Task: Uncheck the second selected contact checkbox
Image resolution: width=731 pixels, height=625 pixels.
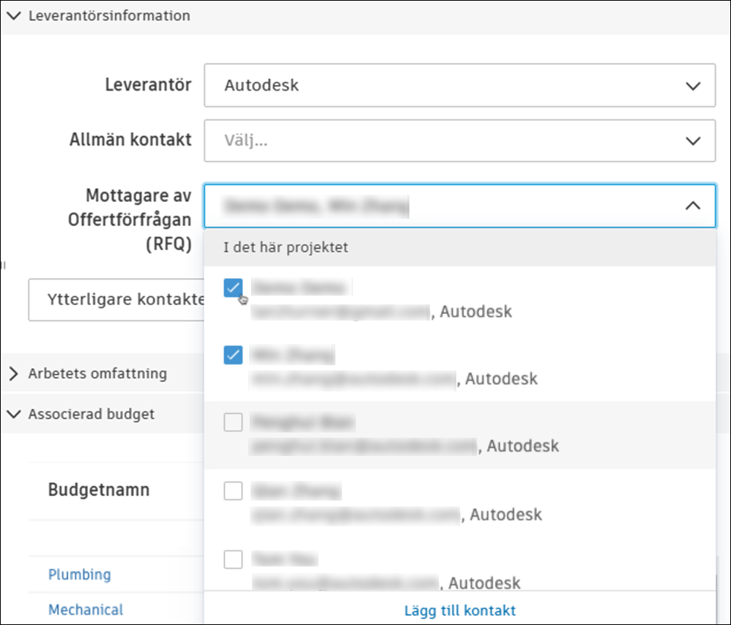Action: (x=233, y=356)
